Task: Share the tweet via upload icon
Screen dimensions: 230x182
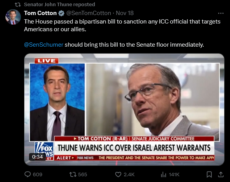Action: click(x=221, y=174)
